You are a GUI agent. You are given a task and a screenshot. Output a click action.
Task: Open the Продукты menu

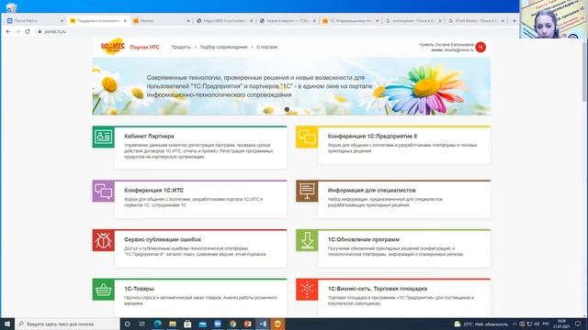[x=181, y=47]
